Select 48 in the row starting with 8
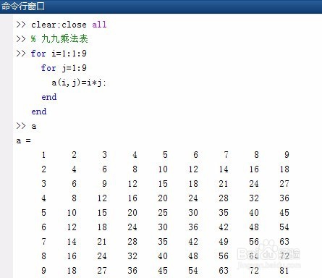 193,256
